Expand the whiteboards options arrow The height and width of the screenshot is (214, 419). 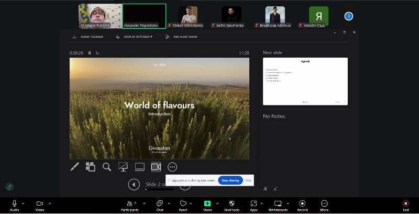click(288, 204)
